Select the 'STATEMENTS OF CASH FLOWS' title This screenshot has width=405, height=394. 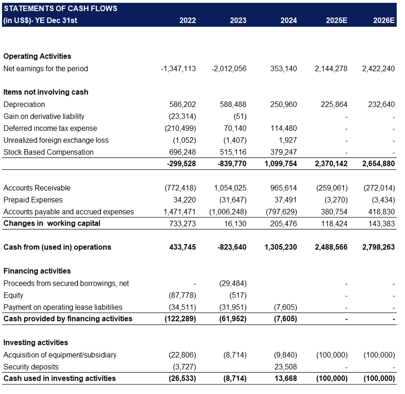point(60,9)
